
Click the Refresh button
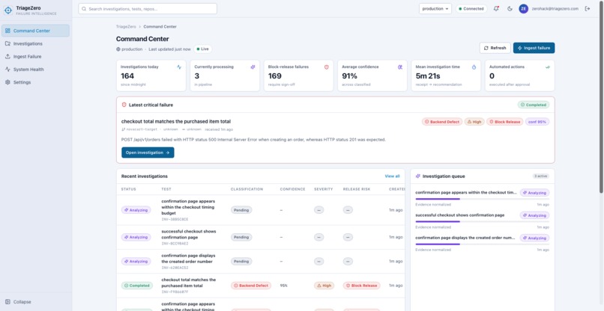pos(495,48)
